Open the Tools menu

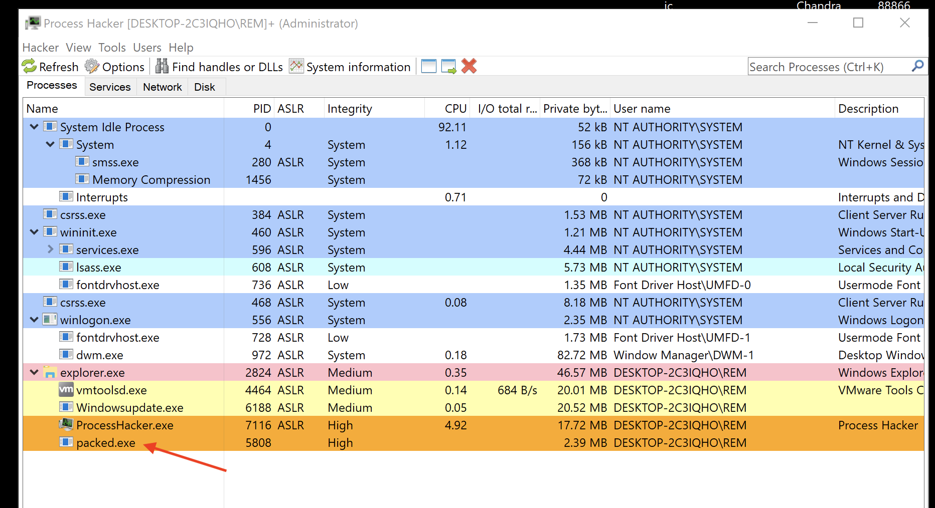112,48
